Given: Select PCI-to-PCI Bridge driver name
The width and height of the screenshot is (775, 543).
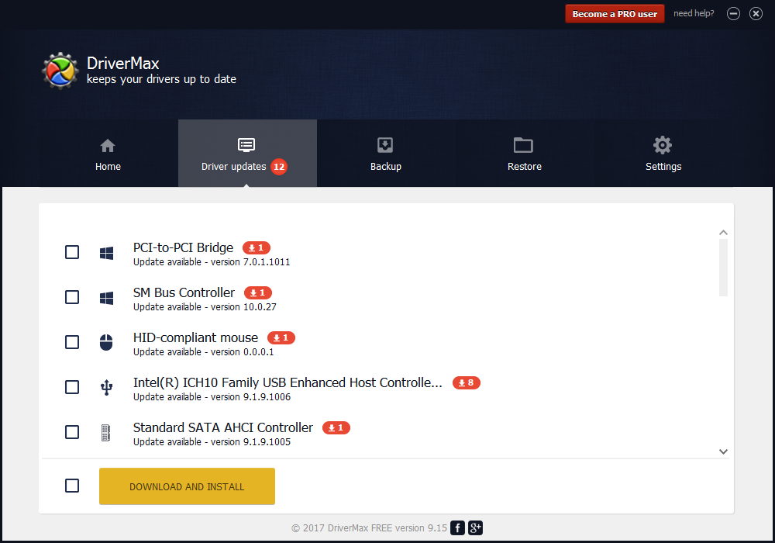Looking at the screenshot, I should (x=184, y=247).
